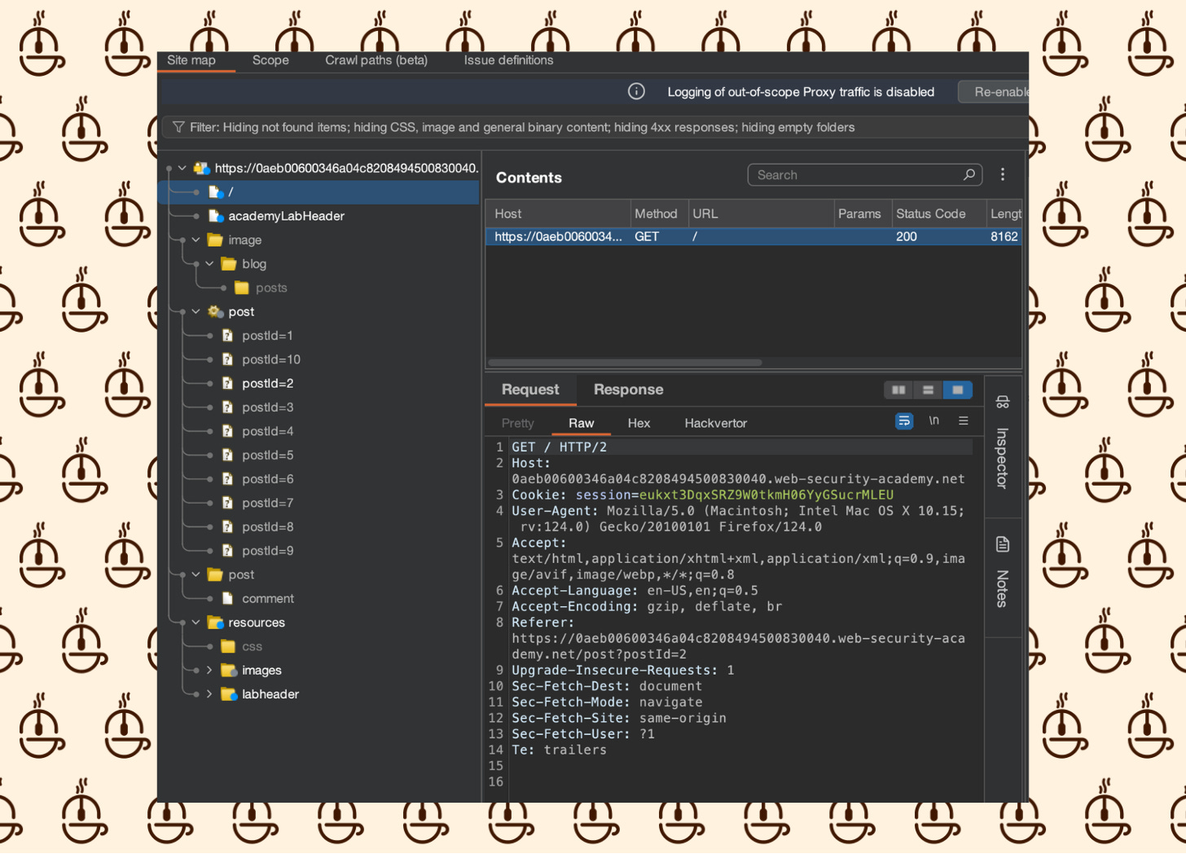The height and width of the screenshot is (854, 1186).
Task: Click the gear icon on post node
Action: pos(215,311)
